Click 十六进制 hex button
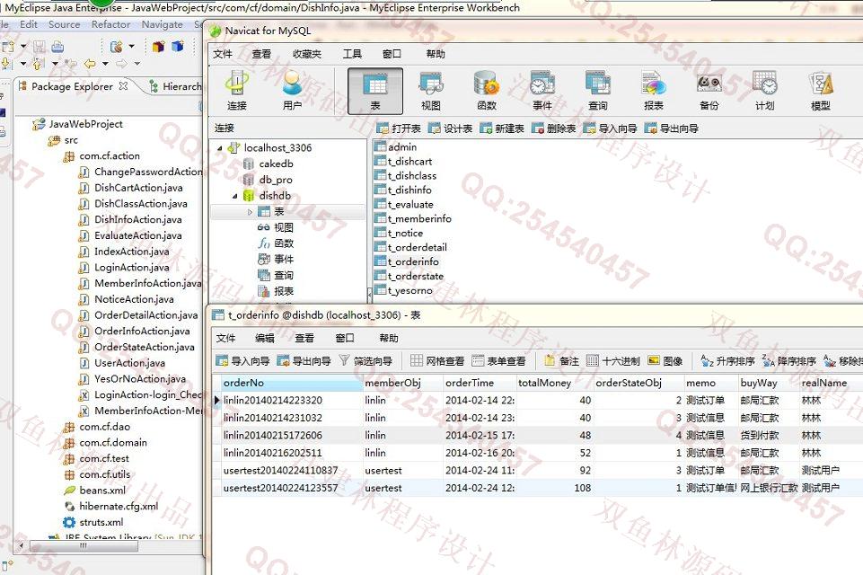863x575 pixels. 613,361
